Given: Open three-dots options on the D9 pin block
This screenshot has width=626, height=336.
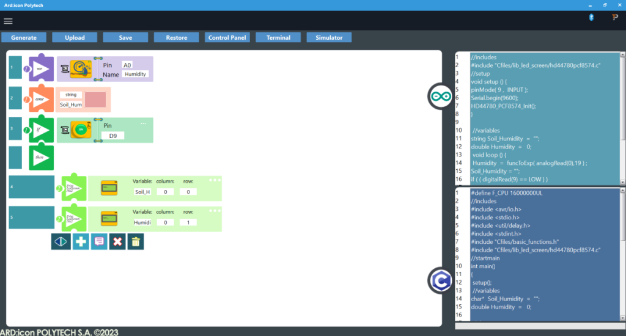Looking at the screenshot, I should coord(144,123).
